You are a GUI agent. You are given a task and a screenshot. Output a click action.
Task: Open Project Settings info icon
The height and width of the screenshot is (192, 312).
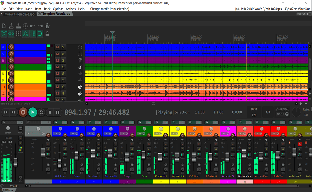tap(25, 26)
